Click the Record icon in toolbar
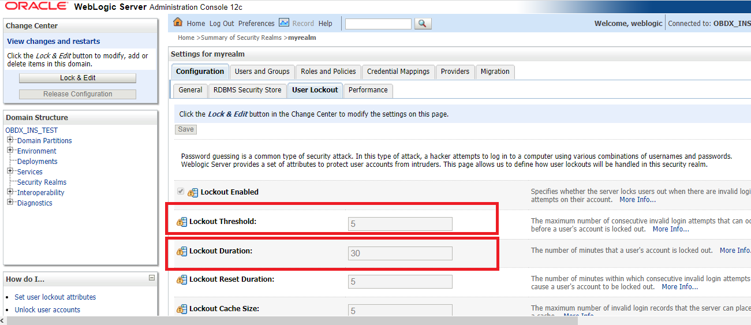The image size is (751, 325). coord(284,23)
